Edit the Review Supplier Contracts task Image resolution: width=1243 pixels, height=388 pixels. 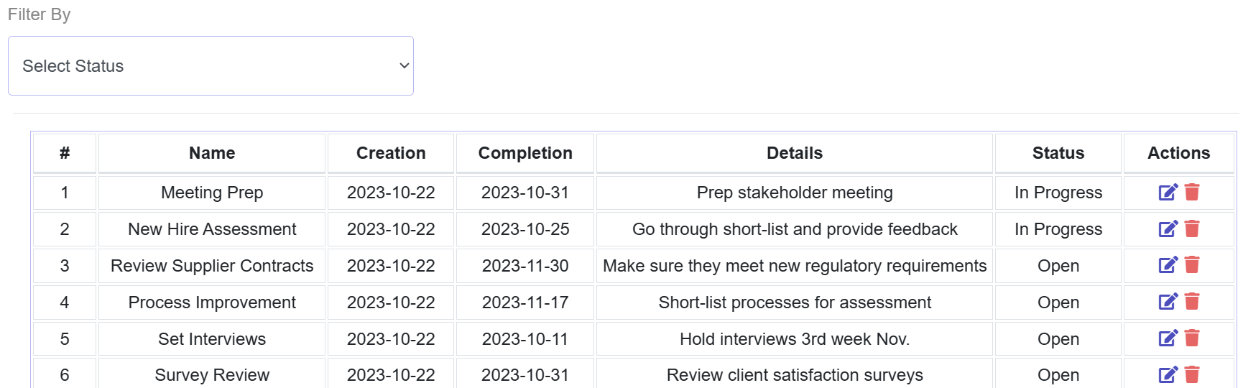pyautogui.click(x=1168, y=265)
